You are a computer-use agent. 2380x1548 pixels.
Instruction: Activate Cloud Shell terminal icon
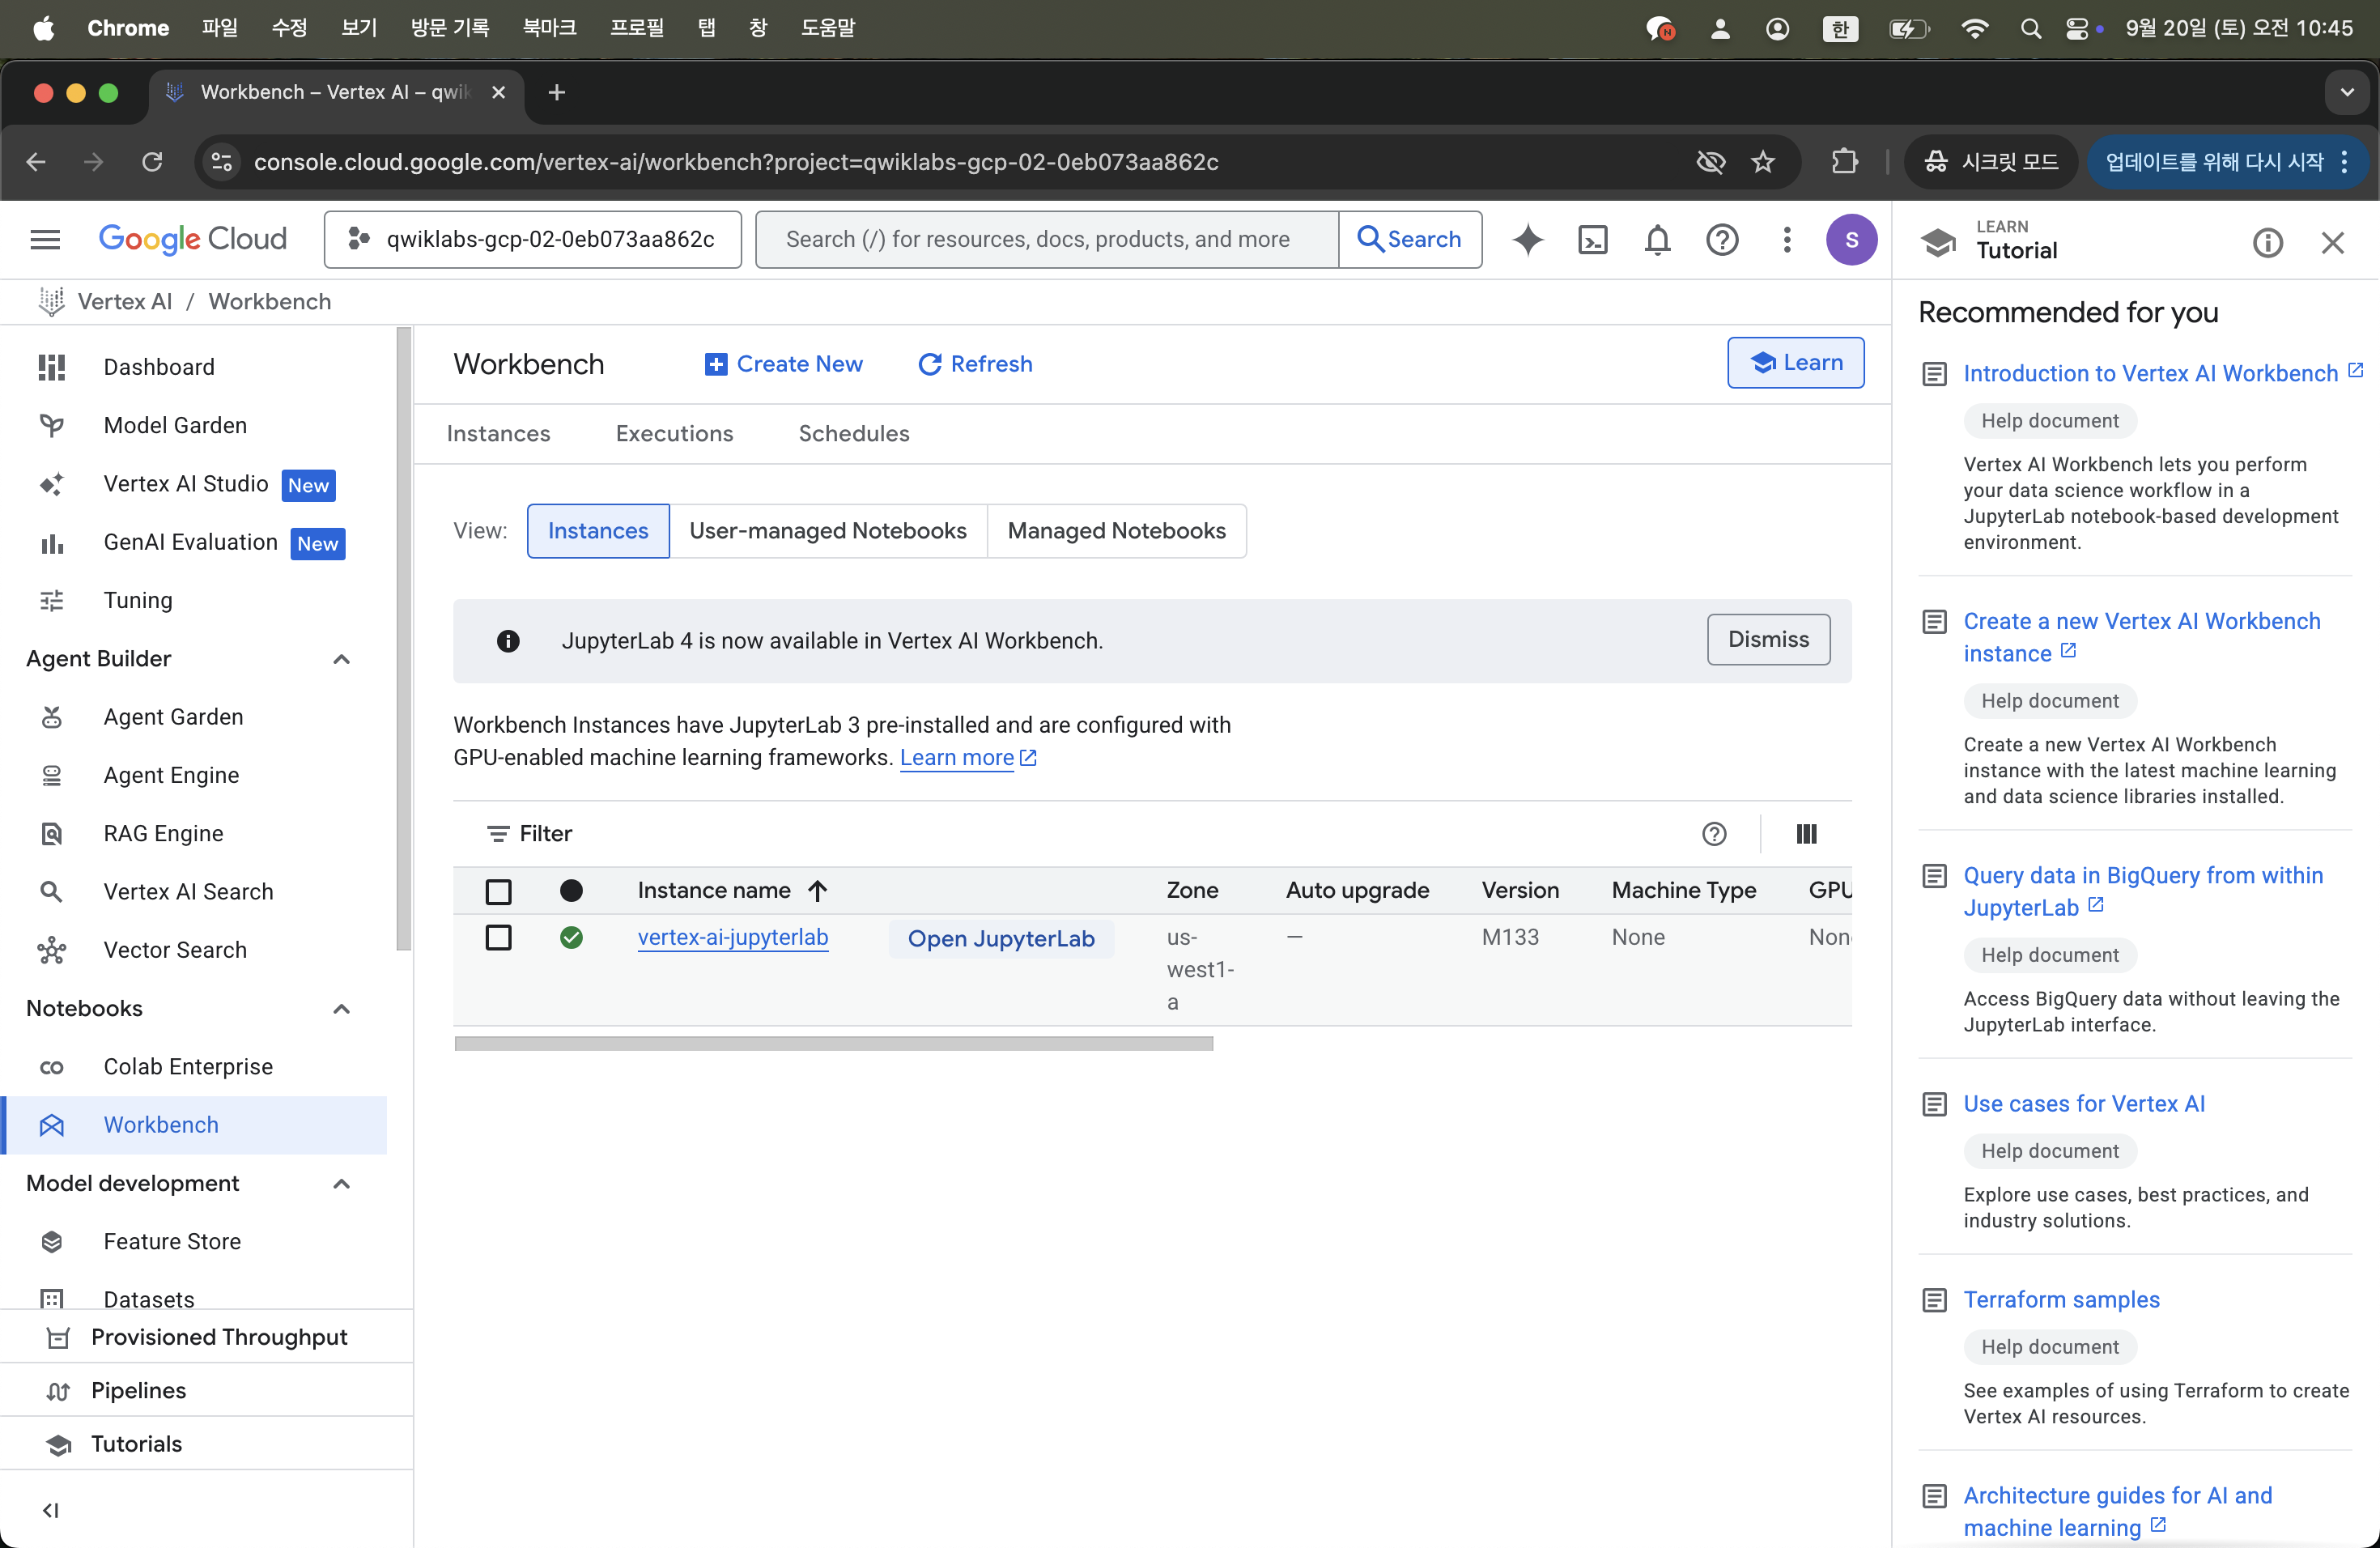point(1592,240)
